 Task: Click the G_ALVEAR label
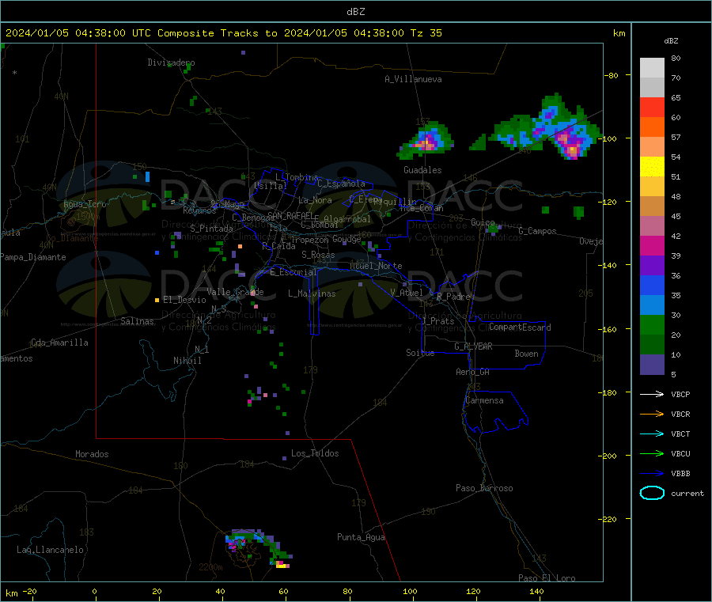tap(474, 346)
